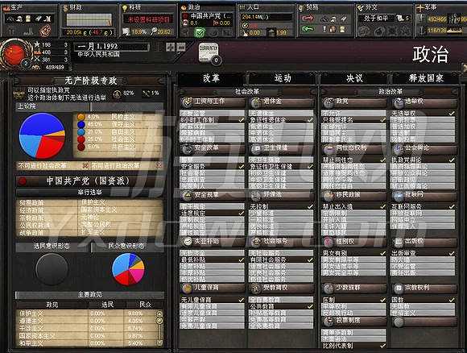Click the plus game speed button near date

(171, 47)
